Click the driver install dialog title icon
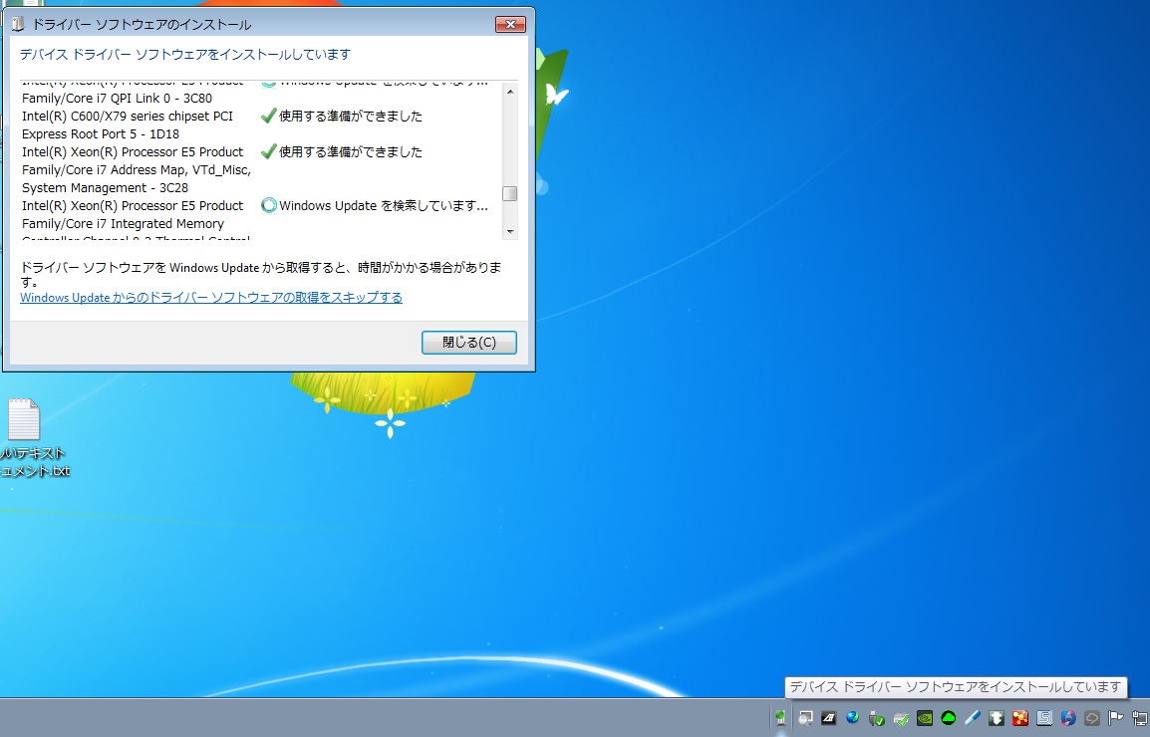 point(18,24)
